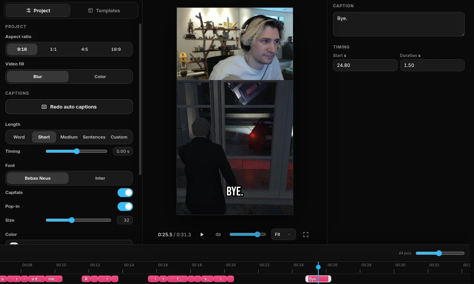Screen dimensions: 474x284
Task: Click the Bye. caption clip in timeline
Action: [318, 279]
